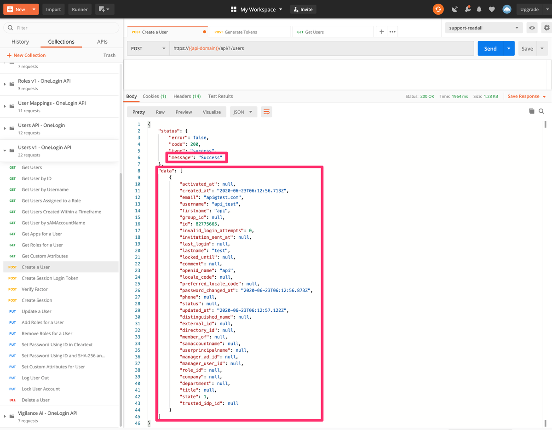Open the support-readall environment dropdown
The width and height of the screenshot is (552, 430).
tap(483, 28)
